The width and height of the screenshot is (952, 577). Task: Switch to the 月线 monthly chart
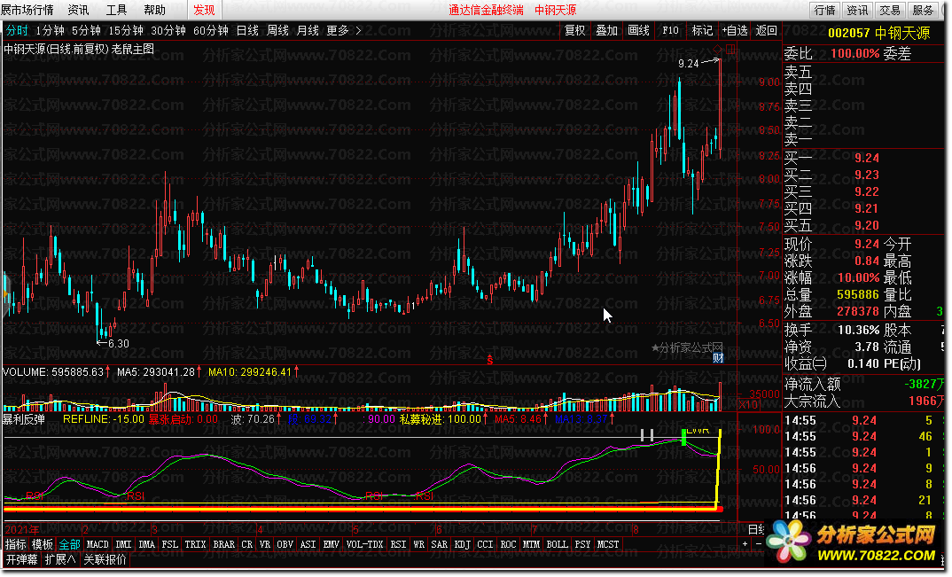point(308,30)
